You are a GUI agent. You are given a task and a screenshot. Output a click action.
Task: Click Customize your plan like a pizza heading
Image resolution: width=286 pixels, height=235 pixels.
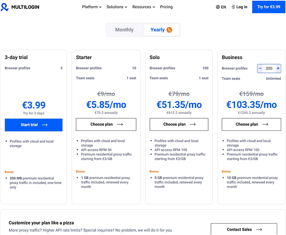pos(41,223)
